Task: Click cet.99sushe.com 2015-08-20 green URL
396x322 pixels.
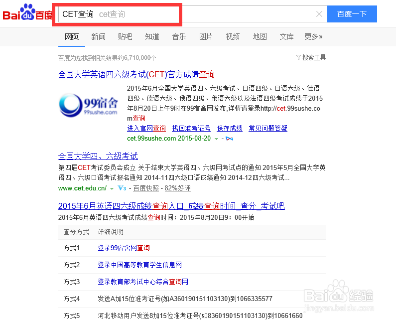Action: point(169,139)
